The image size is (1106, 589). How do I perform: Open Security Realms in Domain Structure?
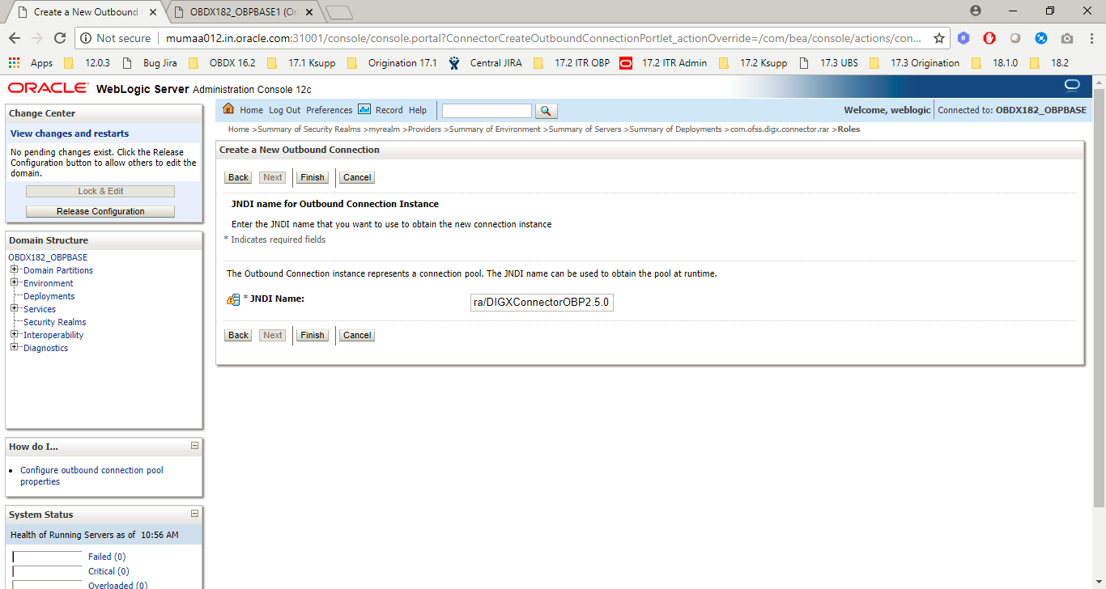tap(54, 322)
